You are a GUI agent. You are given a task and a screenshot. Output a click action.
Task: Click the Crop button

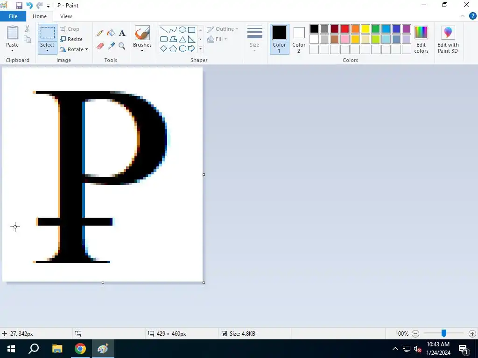click(70, 29)
